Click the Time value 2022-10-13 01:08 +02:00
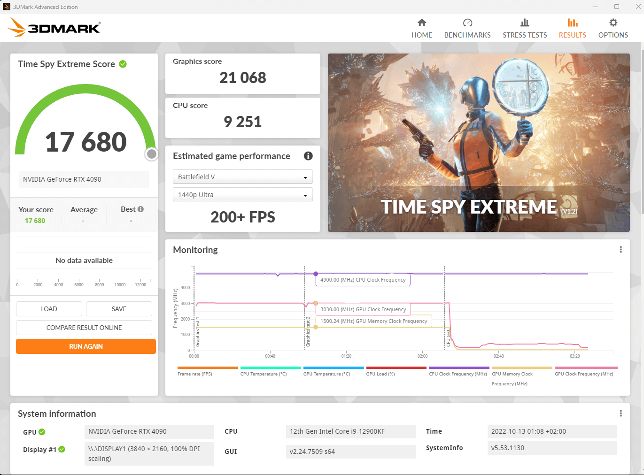Image resolution: width=644 pixels, height=475 pixels. coord(552,431)
